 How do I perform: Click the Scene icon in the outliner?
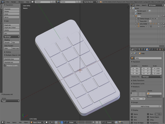133,8
